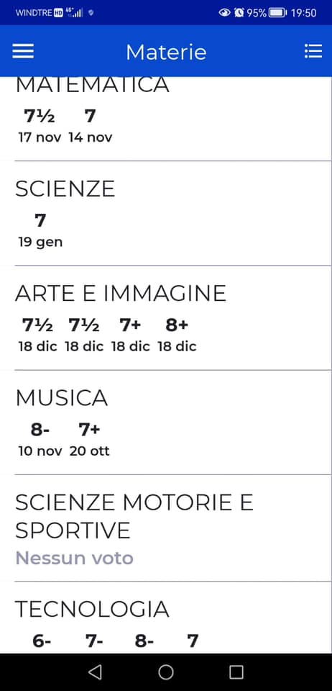Tap the Android back navigation button

95,672
